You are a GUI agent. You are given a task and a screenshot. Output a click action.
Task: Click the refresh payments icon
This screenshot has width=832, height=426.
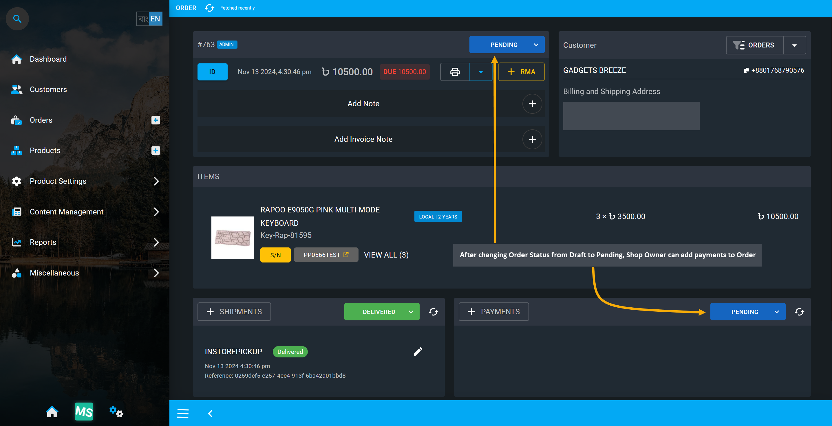tap(799, 311)
